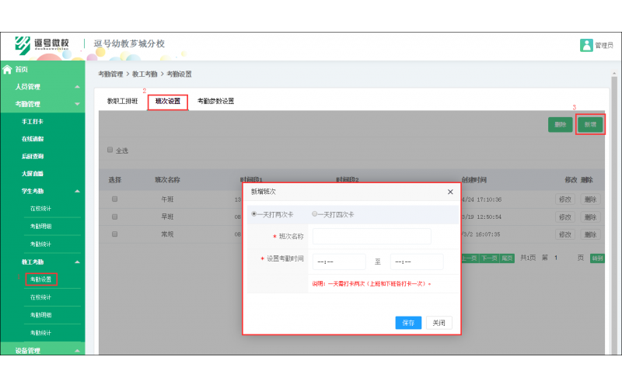The height and width of the screenshot is (388, 622).
Task: Click 修改 for the 常规 row
Action: click(x=565, y=234)
